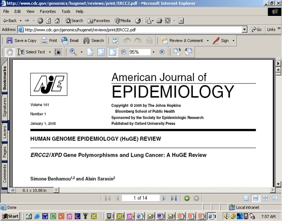Open the History clock icon

138,21
